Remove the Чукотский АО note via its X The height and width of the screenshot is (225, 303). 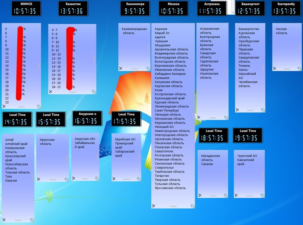pos(236,195)
